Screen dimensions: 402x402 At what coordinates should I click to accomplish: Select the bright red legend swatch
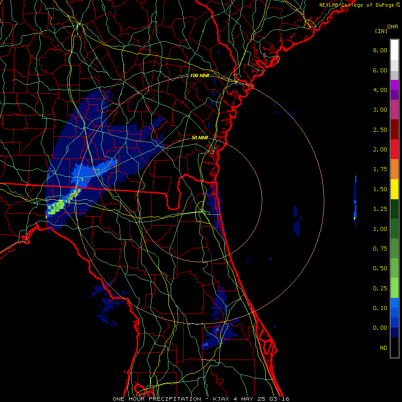point(394,149)
